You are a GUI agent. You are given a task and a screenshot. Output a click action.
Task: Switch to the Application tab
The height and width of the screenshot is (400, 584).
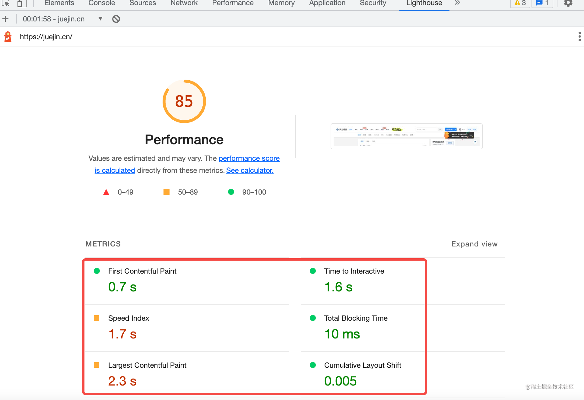point(327,3)
